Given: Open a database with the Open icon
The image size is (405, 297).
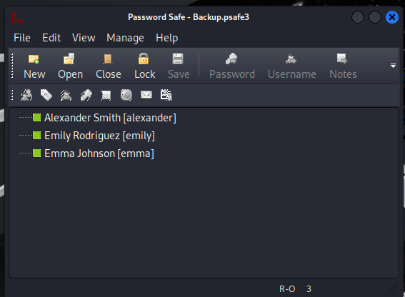Looking at the screenshot, I should coord(69,59).
